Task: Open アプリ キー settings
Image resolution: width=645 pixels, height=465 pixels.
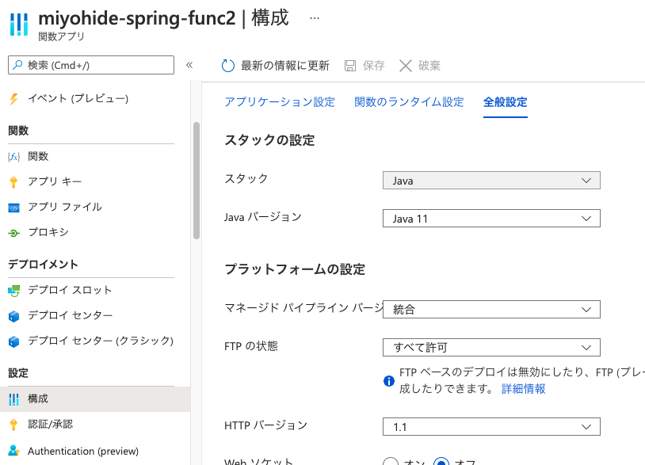Action: coord(52,182)
